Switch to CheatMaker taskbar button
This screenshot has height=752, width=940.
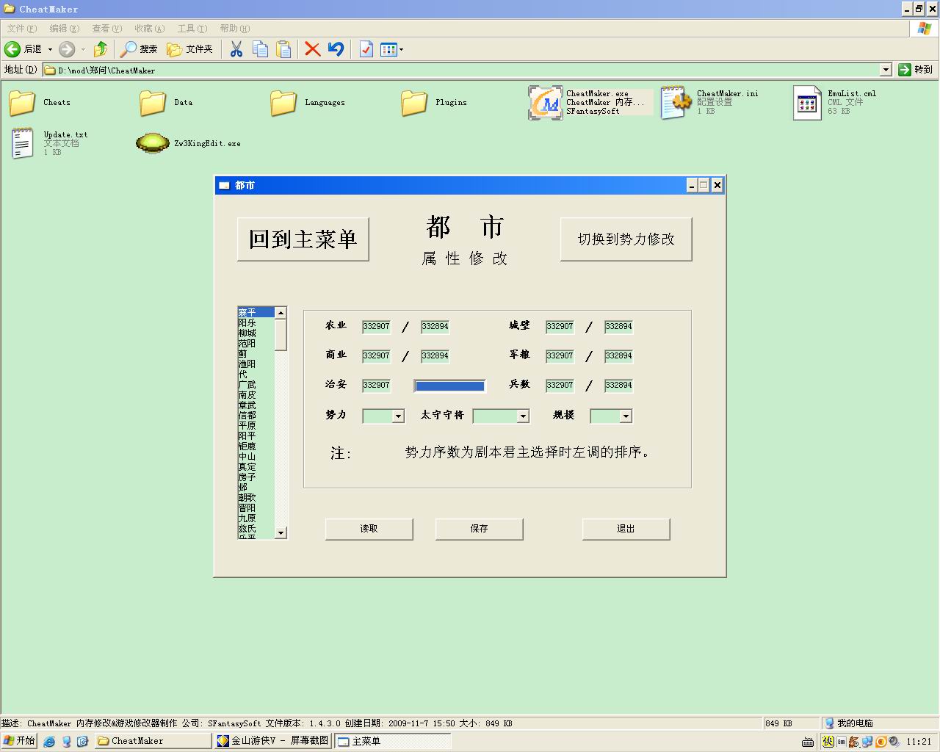pos(153,741)
